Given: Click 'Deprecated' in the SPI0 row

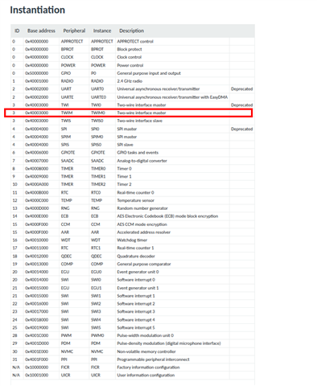Looking at the screenshot, I should click(x=242, y=129).
